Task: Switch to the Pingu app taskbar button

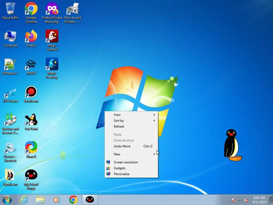Action: click(90, 200)
